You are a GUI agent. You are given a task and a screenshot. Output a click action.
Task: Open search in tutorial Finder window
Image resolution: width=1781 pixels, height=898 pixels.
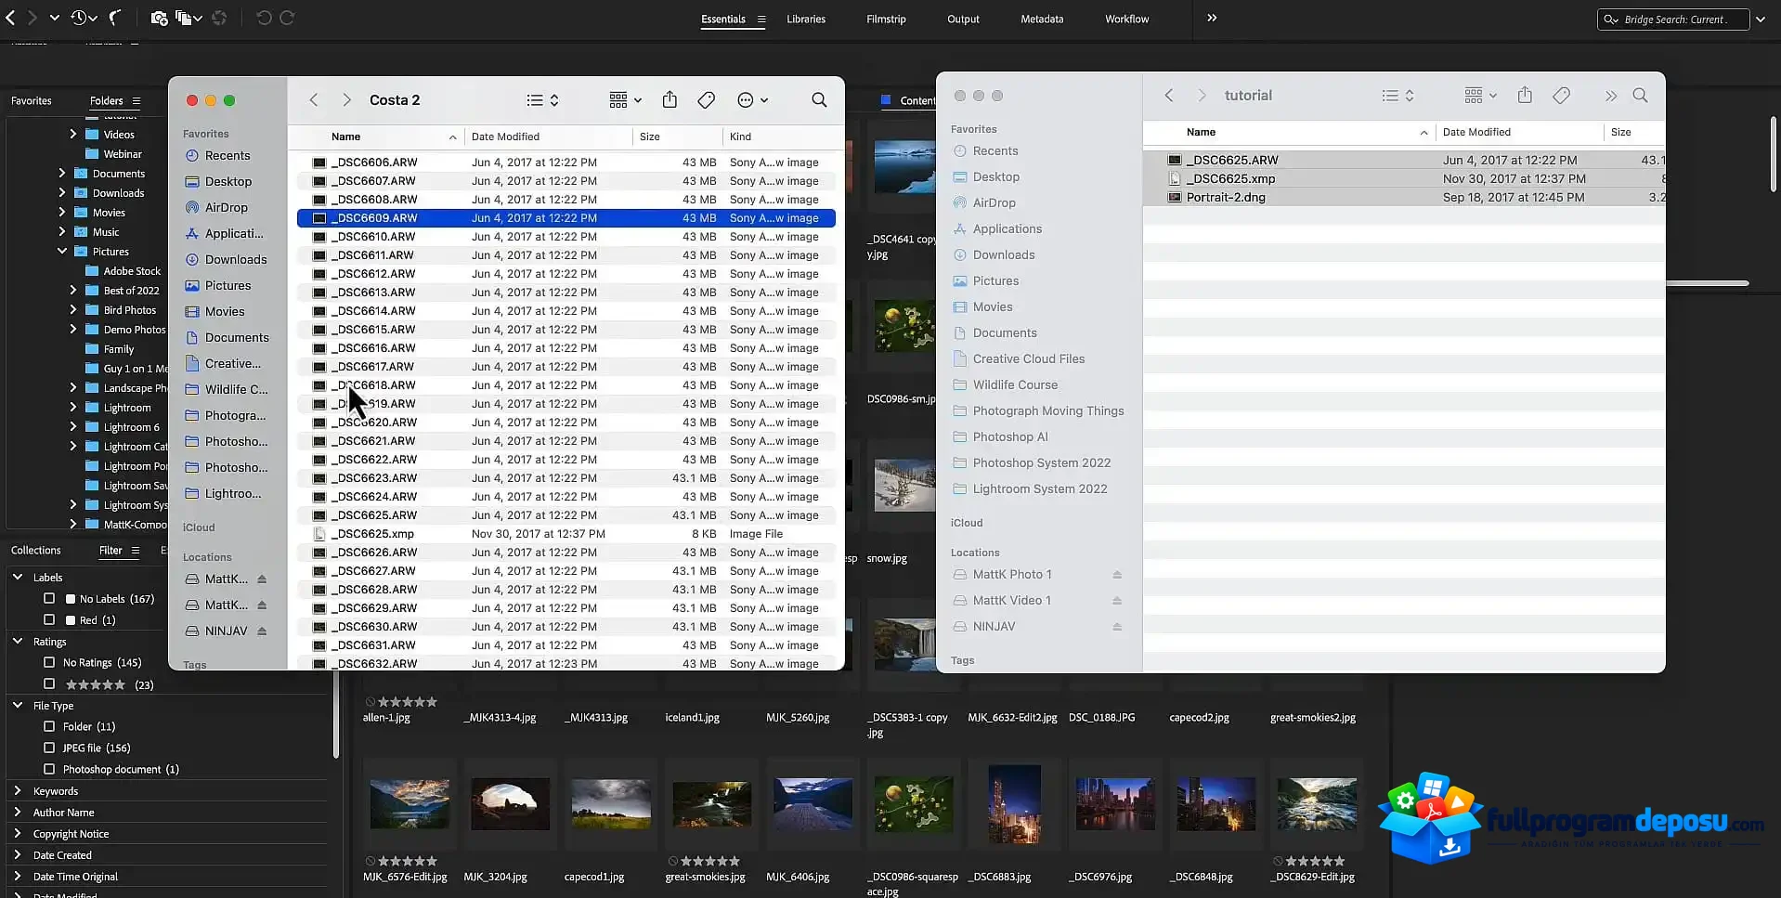click(1641, 95)
